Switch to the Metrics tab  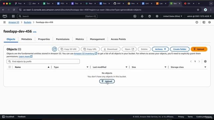(x=80, y=39)
